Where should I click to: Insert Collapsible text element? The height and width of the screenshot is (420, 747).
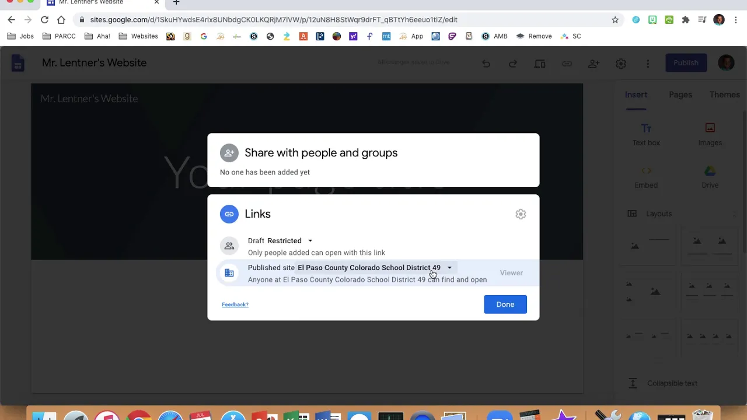[x=662, y=383]
